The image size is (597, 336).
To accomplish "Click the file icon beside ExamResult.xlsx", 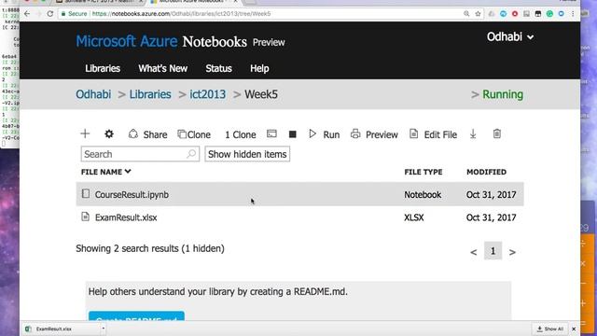I will [x=86, y=217].
